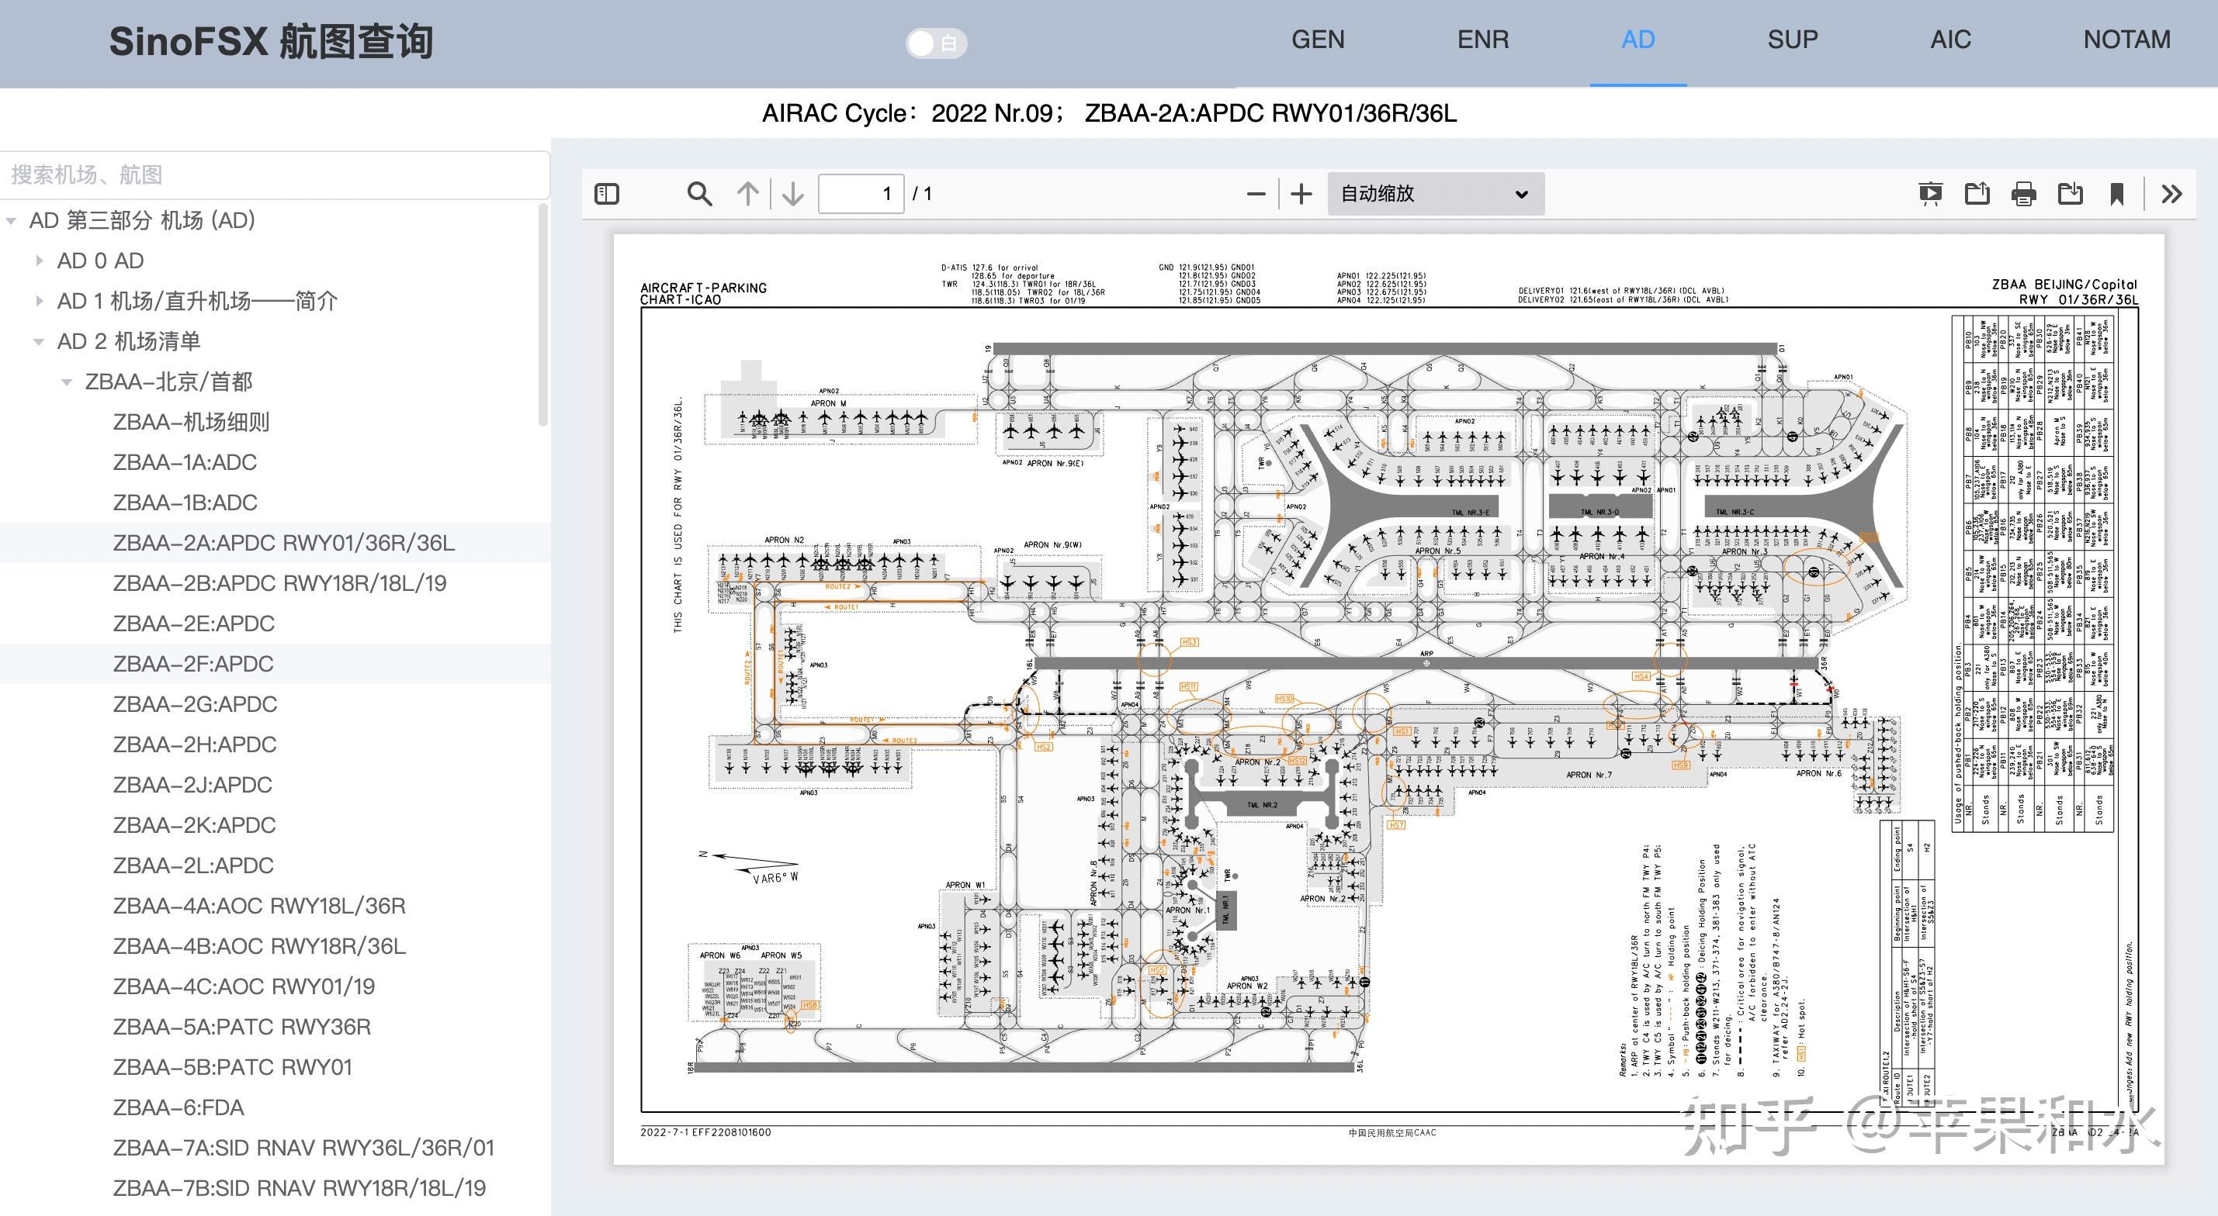
Task: Toggle the white/dark theme switch
Action: [936, 43]
